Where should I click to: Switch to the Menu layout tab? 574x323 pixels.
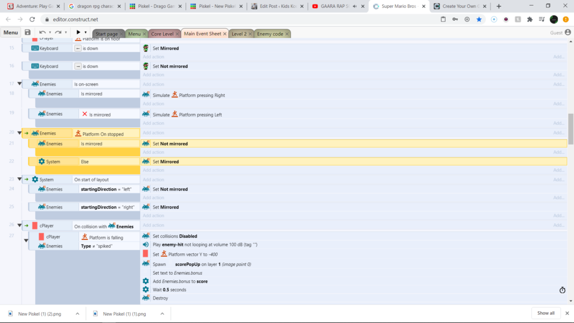point(134,34)
